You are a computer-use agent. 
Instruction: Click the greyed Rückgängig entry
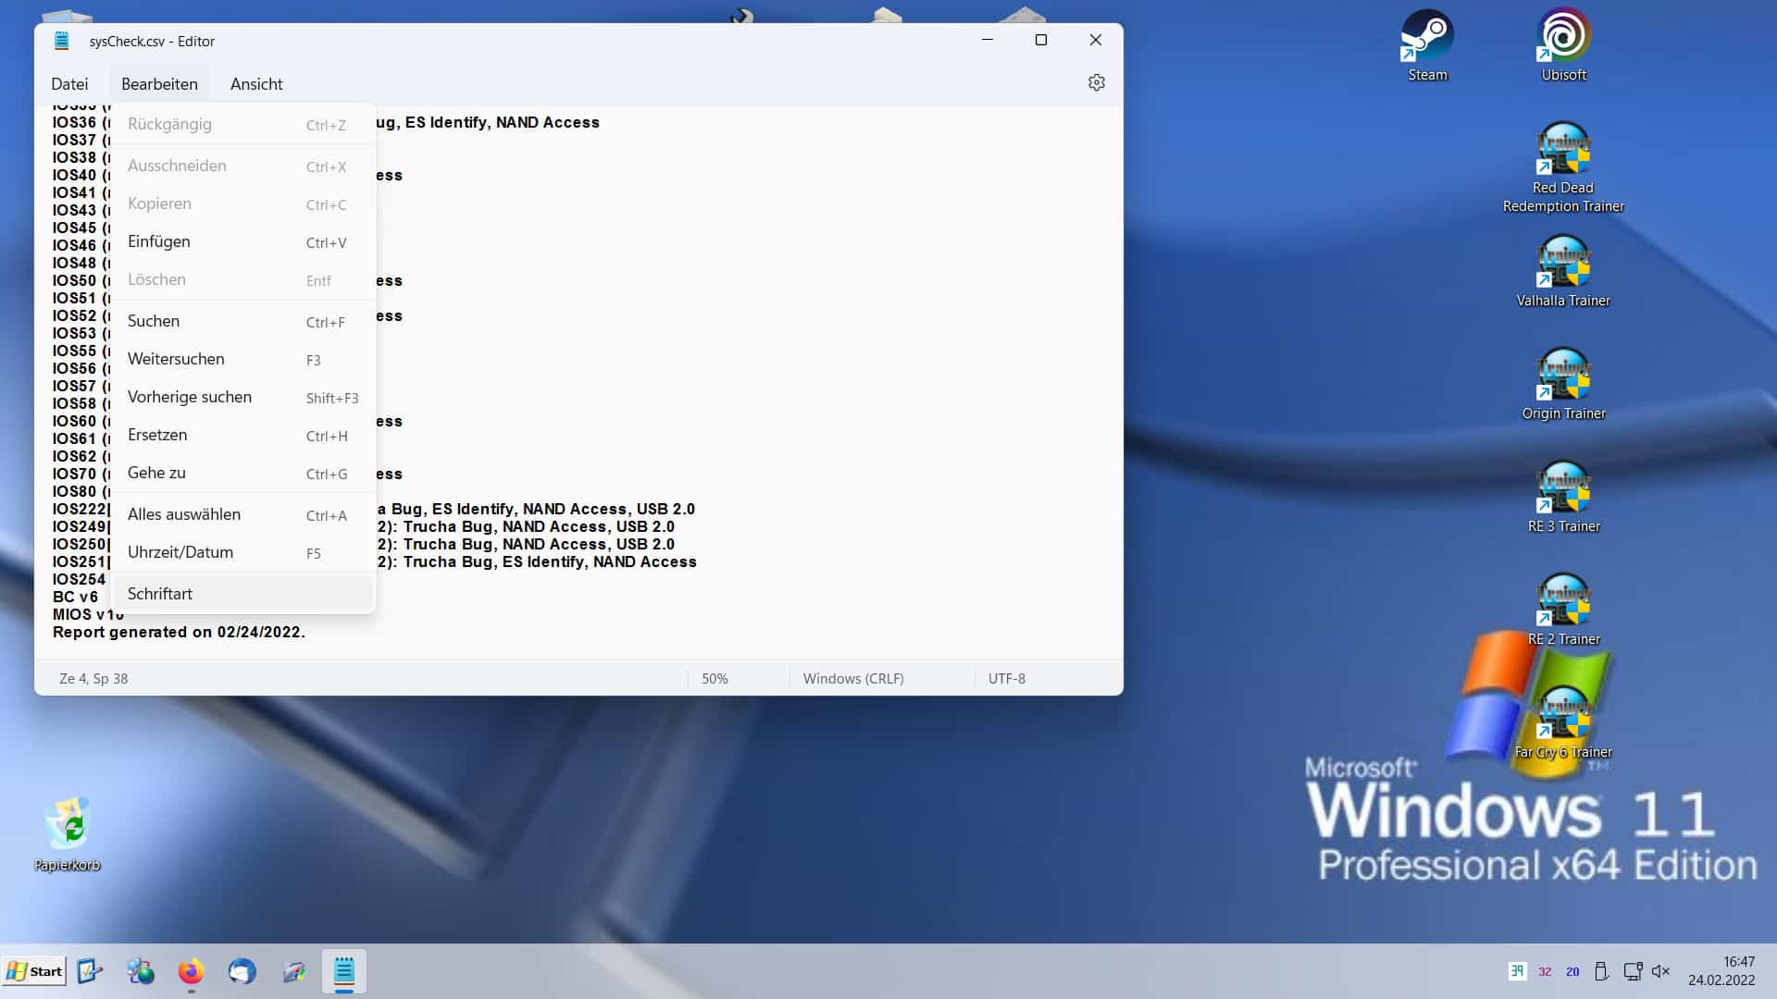(242, 124)
